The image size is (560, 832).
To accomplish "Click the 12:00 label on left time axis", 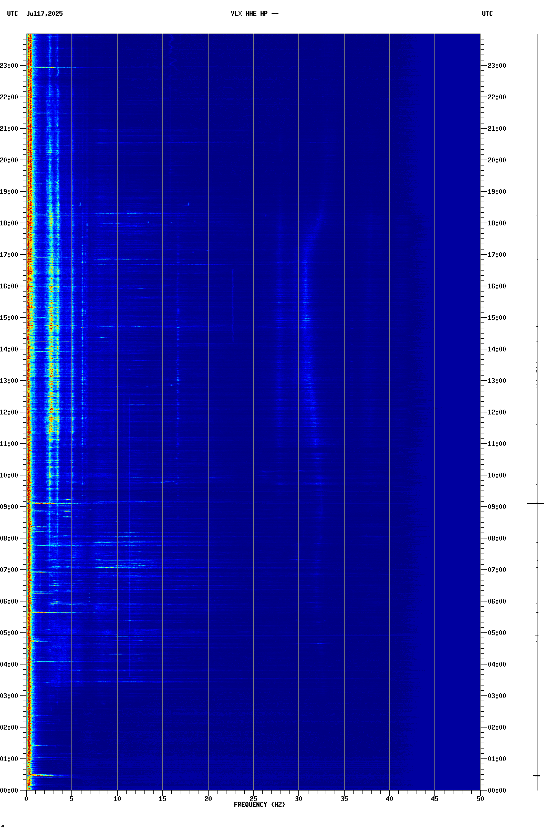I will [9, 412].
